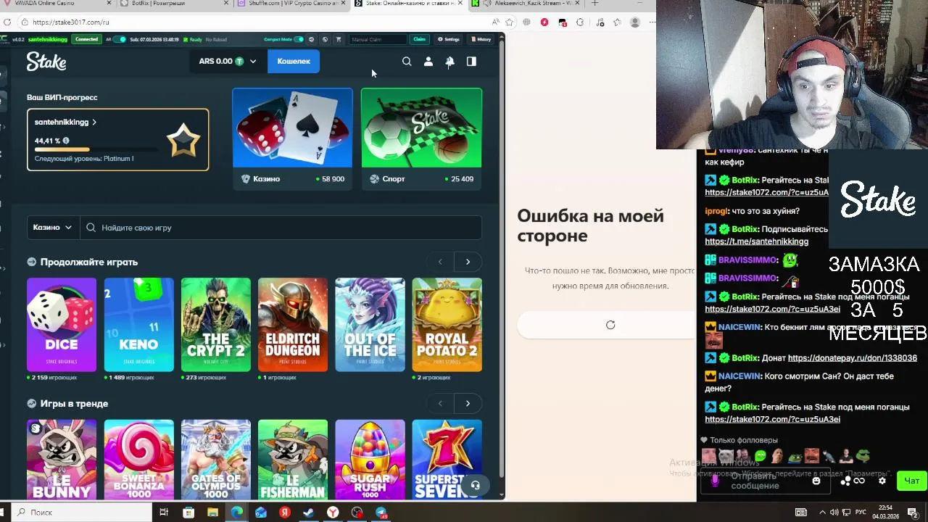Open browser profile avatar icon
This screenshot has width=928, height=522.
click(635, 22)
